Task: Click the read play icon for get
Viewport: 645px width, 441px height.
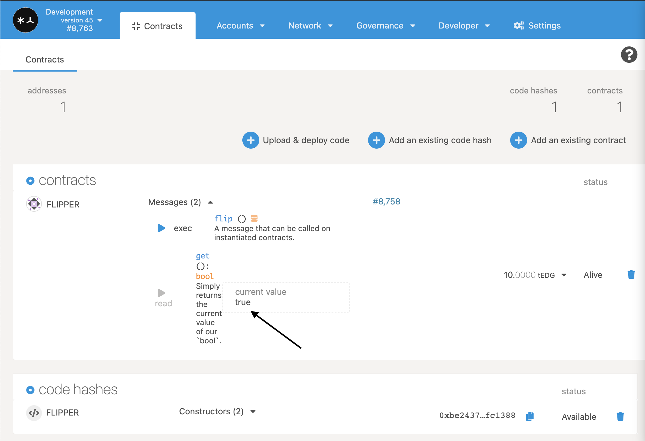Action: pyautogui.click(x=161, y=293)
